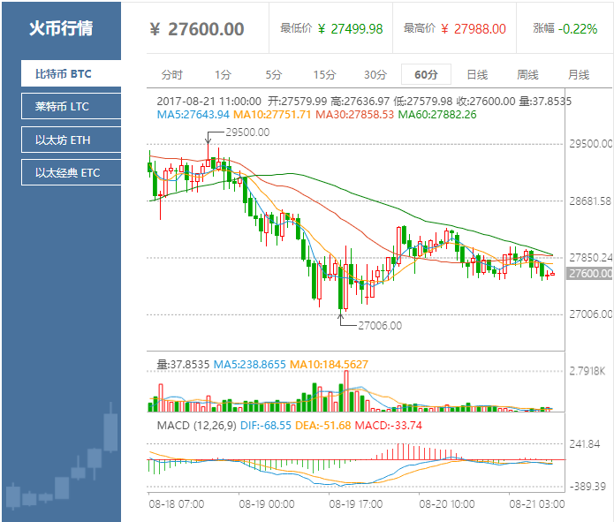Select the 5分 interval tab
Screen dimensions: 614x522
(274, 74)
